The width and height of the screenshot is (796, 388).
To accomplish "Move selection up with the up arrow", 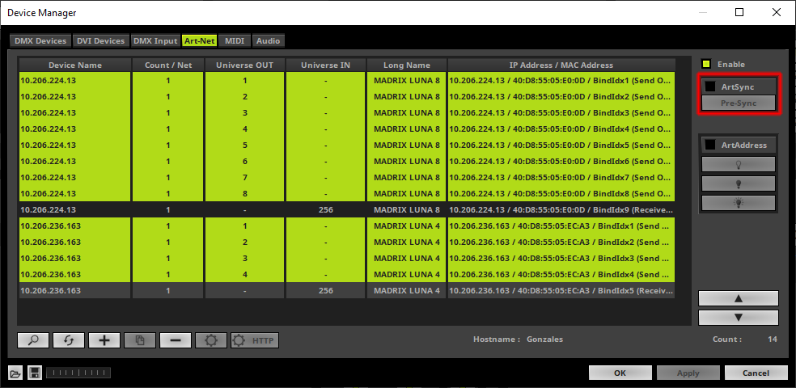I will (739, 298).
